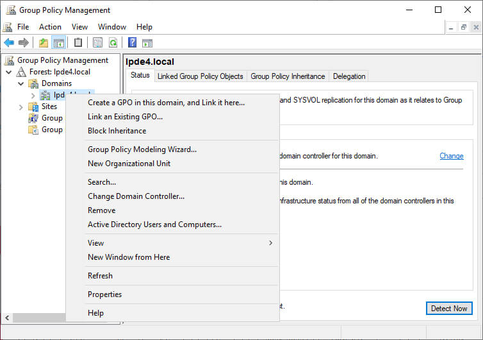Click the gray Forward arrow in the toolbar

pyautogui.click(x=24, y=42)
